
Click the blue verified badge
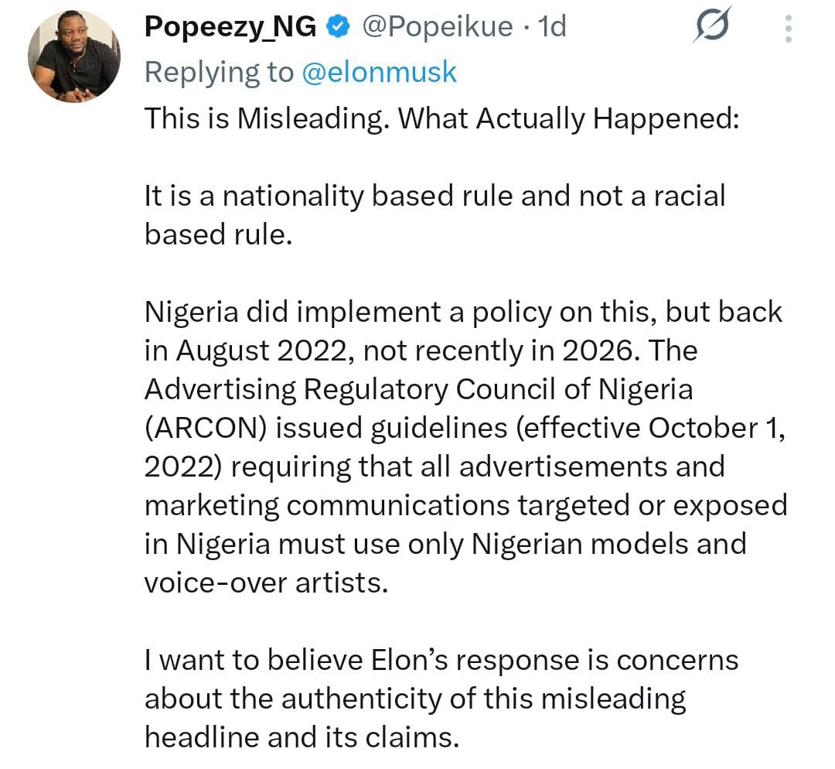click(x=336, y=28)
